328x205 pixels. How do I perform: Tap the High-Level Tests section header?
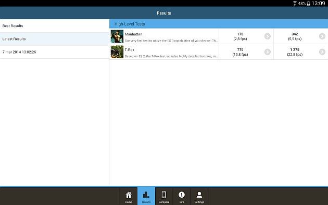click(219, 24)
